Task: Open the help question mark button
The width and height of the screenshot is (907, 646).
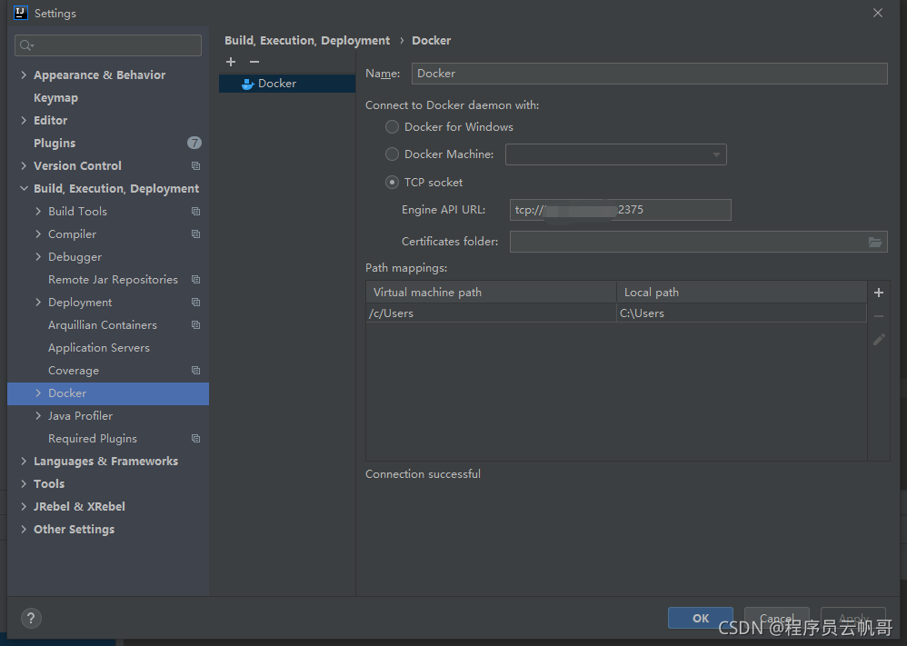Action: tap(31, 618)
